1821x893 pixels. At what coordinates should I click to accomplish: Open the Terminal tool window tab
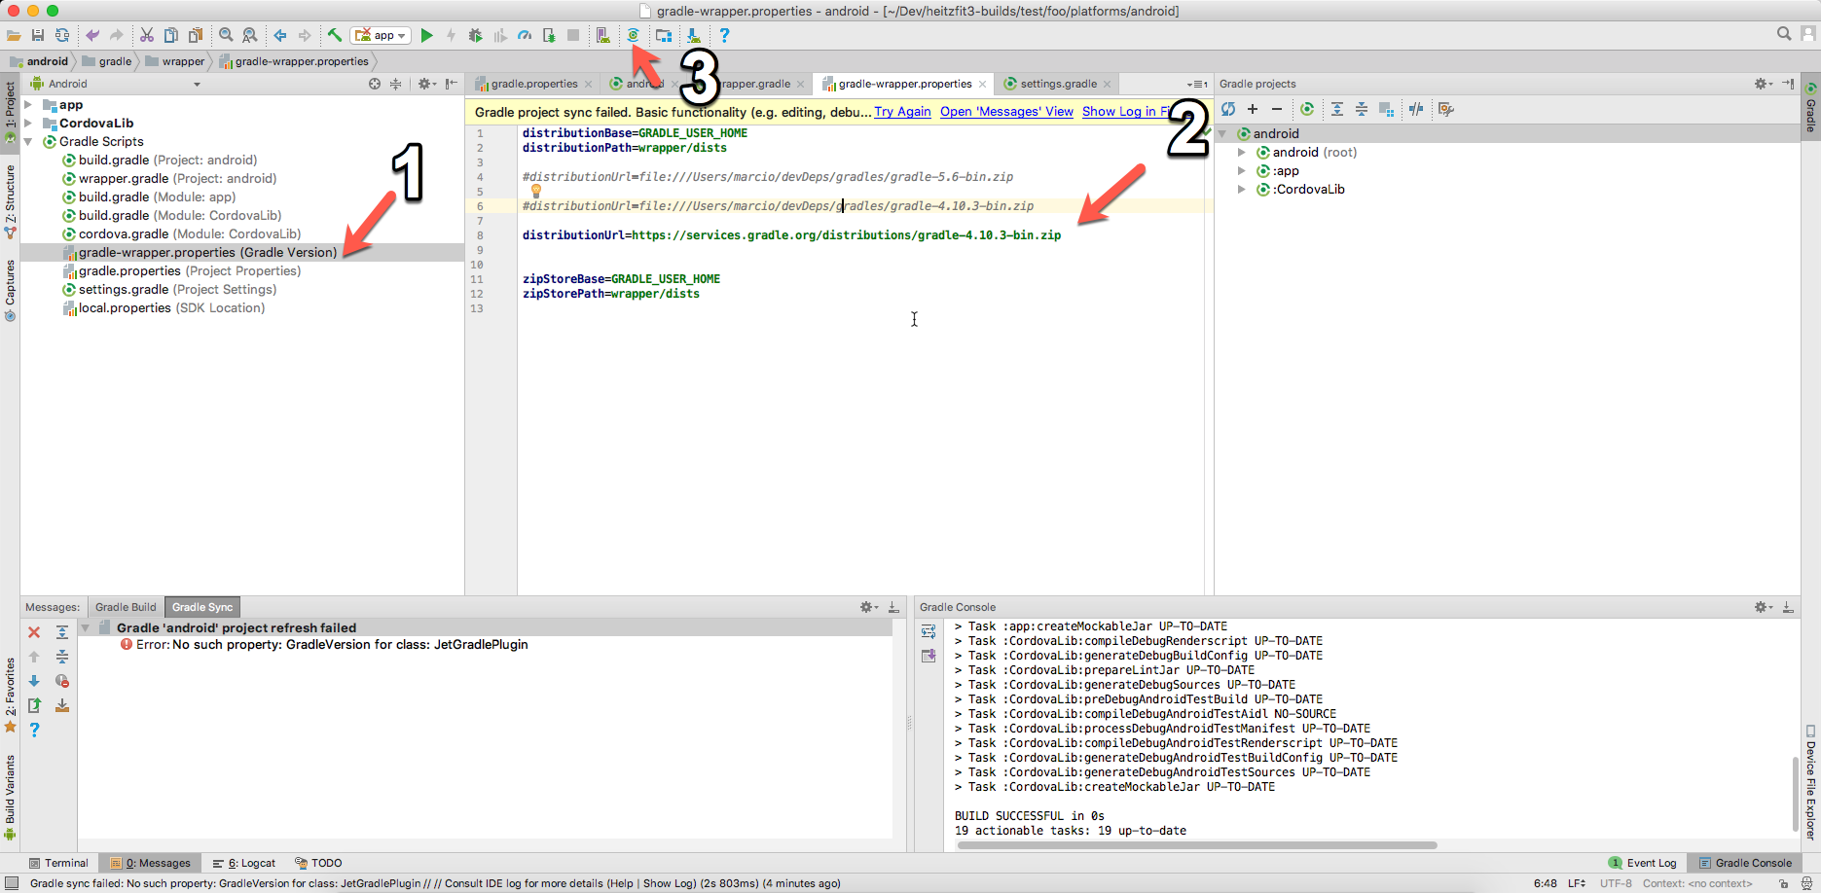coord(58,863)
